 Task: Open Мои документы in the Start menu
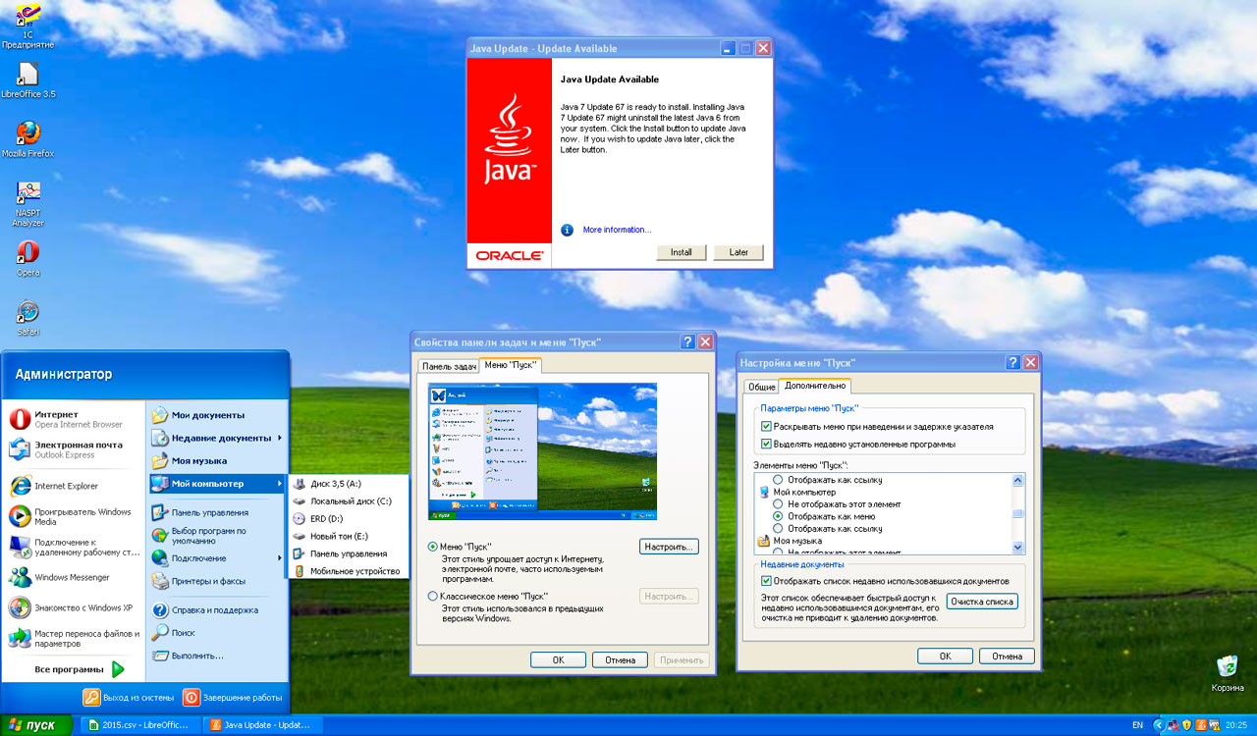(216, 415)
